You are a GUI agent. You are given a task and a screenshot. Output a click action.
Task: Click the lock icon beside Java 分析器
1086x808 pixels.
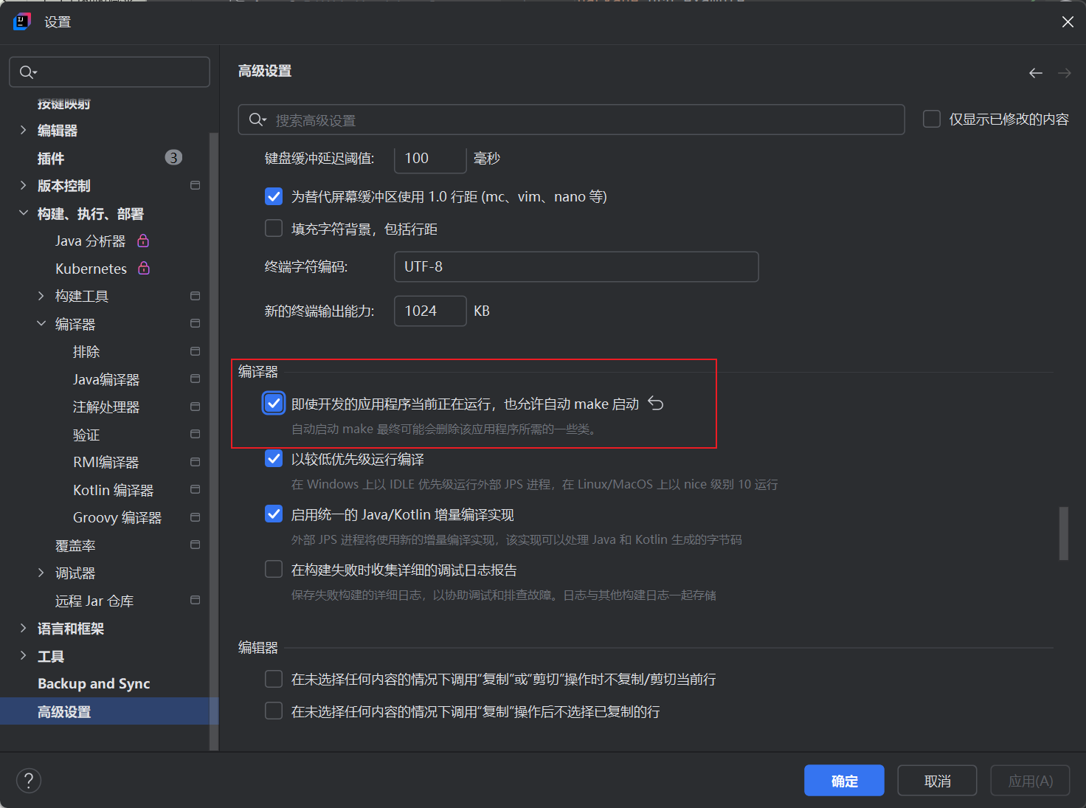(143, 241)
